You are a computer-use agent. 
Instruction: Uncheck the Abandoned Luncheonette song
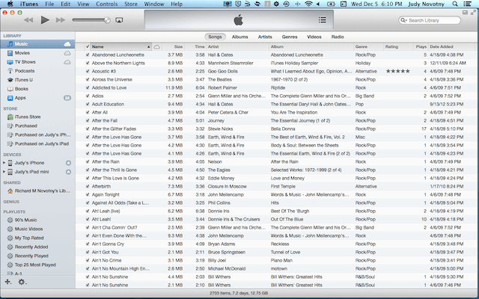pyautogui.click(x=88, y=55)
